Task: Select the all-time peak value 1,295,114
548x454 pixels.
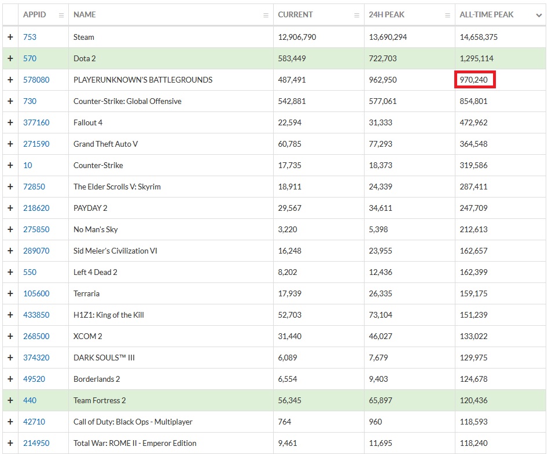Action: [477, 58]
